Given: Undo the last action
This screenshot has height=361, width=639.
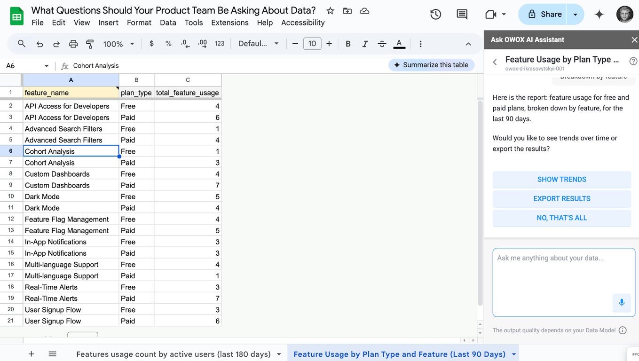Looking at the screenshot, I should (x=40, y=44).
